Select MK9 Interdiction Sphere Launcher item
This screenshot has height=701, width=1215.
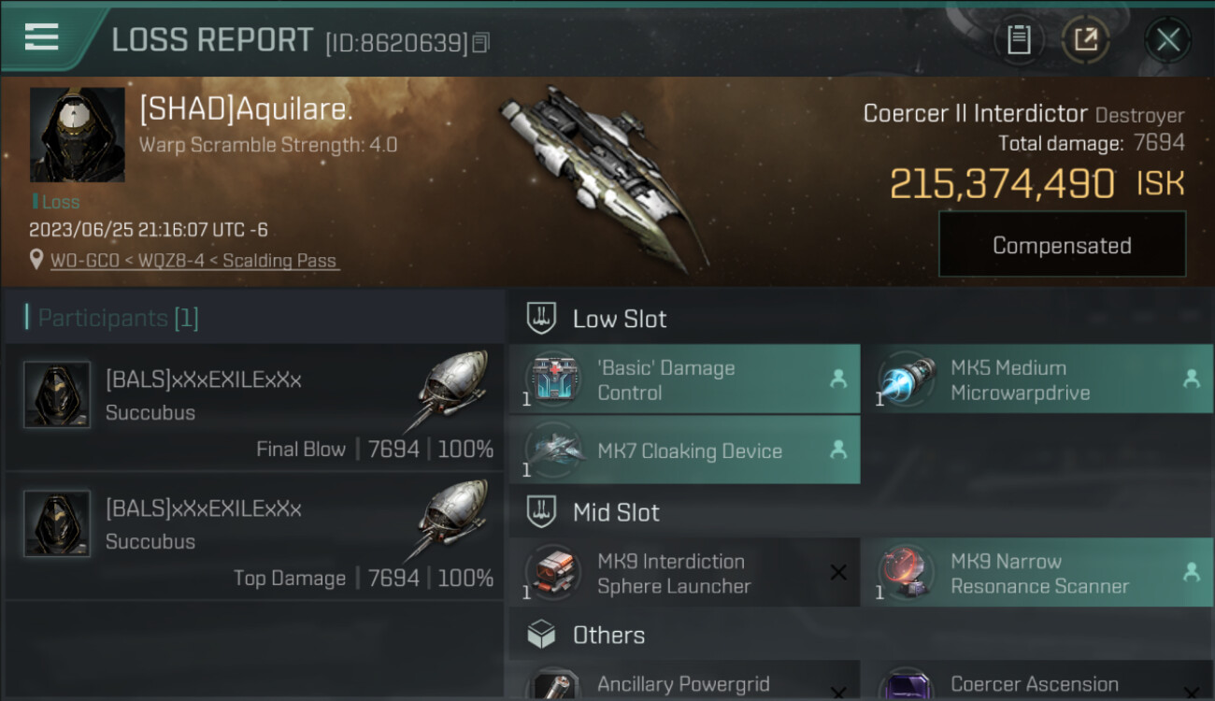684,573
